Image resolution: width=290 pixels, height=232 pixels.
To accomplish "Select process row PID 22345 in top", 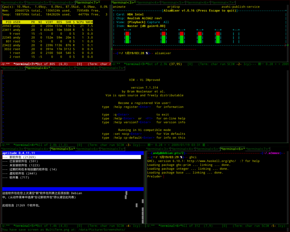I will point(47,38).
